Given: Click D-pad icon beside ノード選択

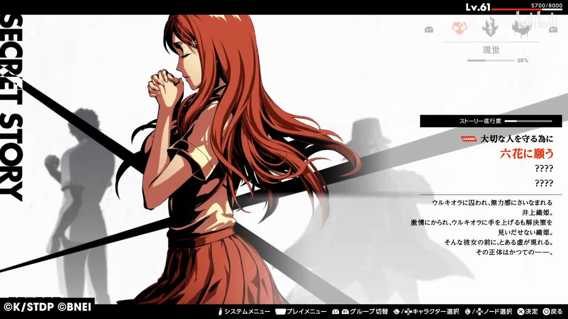Looking at the screenshot, I should tap(479, 312).
